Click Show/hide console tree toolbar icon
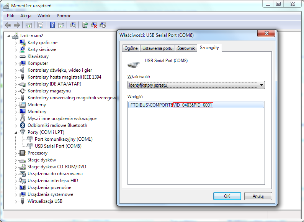 [x=28, y=25]
